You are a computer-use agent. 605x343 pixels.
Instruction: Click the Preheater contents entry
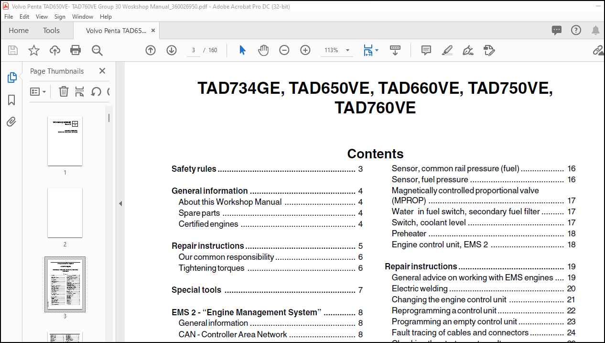click(x=484, y=233)
